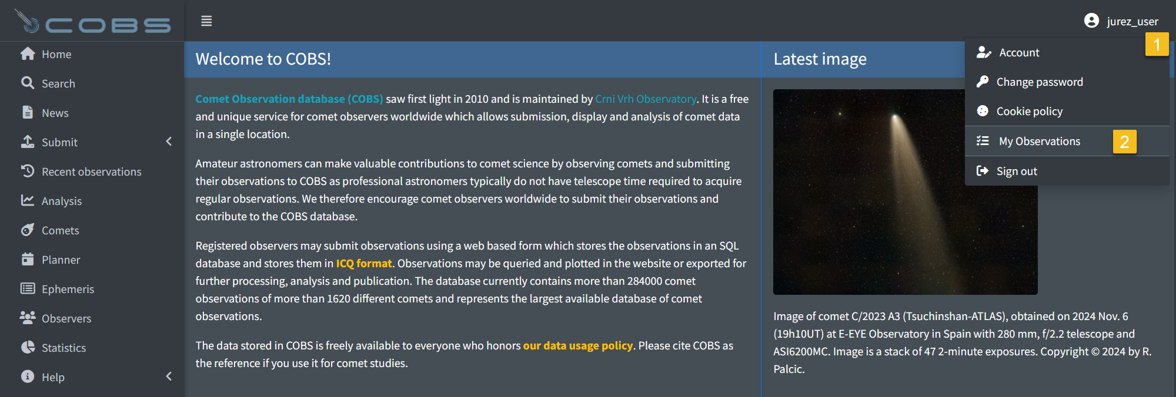Click the Search magnifier icon
This screenshot has height=397, width=1176.
tap(28, 83)
